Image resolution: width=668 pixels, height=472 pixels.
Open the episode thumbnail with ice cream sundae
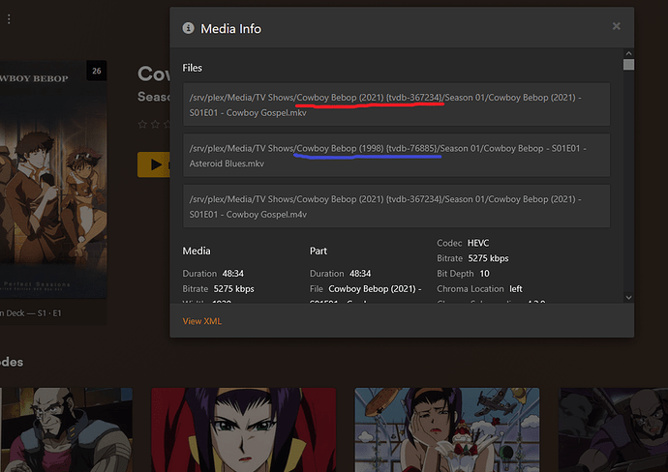(x=447, y=429)
